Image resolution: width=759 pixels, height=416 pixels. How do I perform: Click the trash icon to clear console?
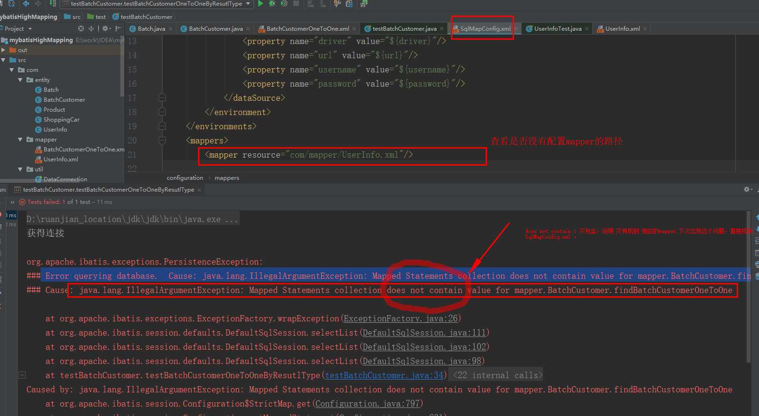coord(757,276)
